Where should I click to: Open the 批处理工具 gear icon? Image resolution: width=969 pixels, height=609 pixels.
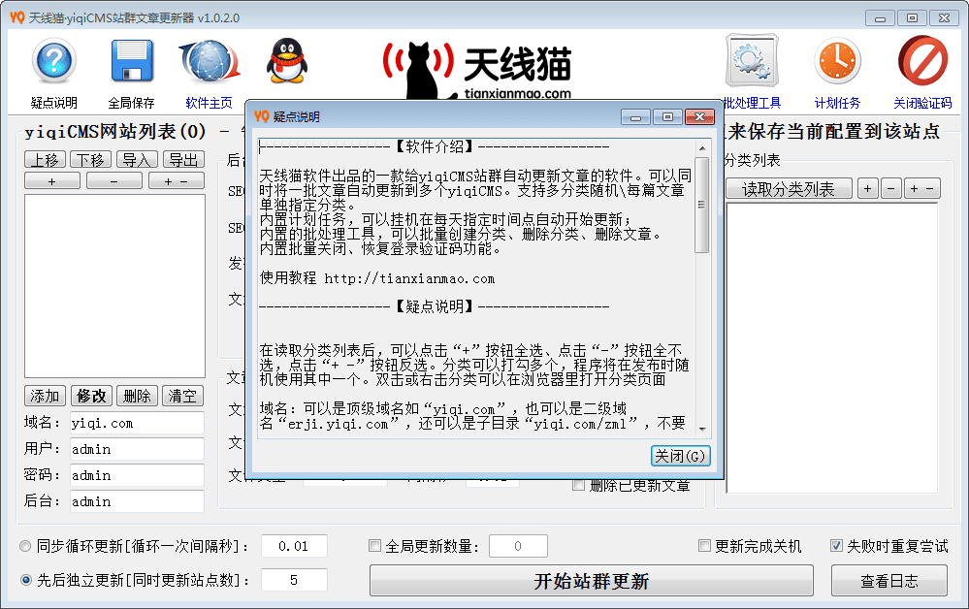tap(752, 60)
